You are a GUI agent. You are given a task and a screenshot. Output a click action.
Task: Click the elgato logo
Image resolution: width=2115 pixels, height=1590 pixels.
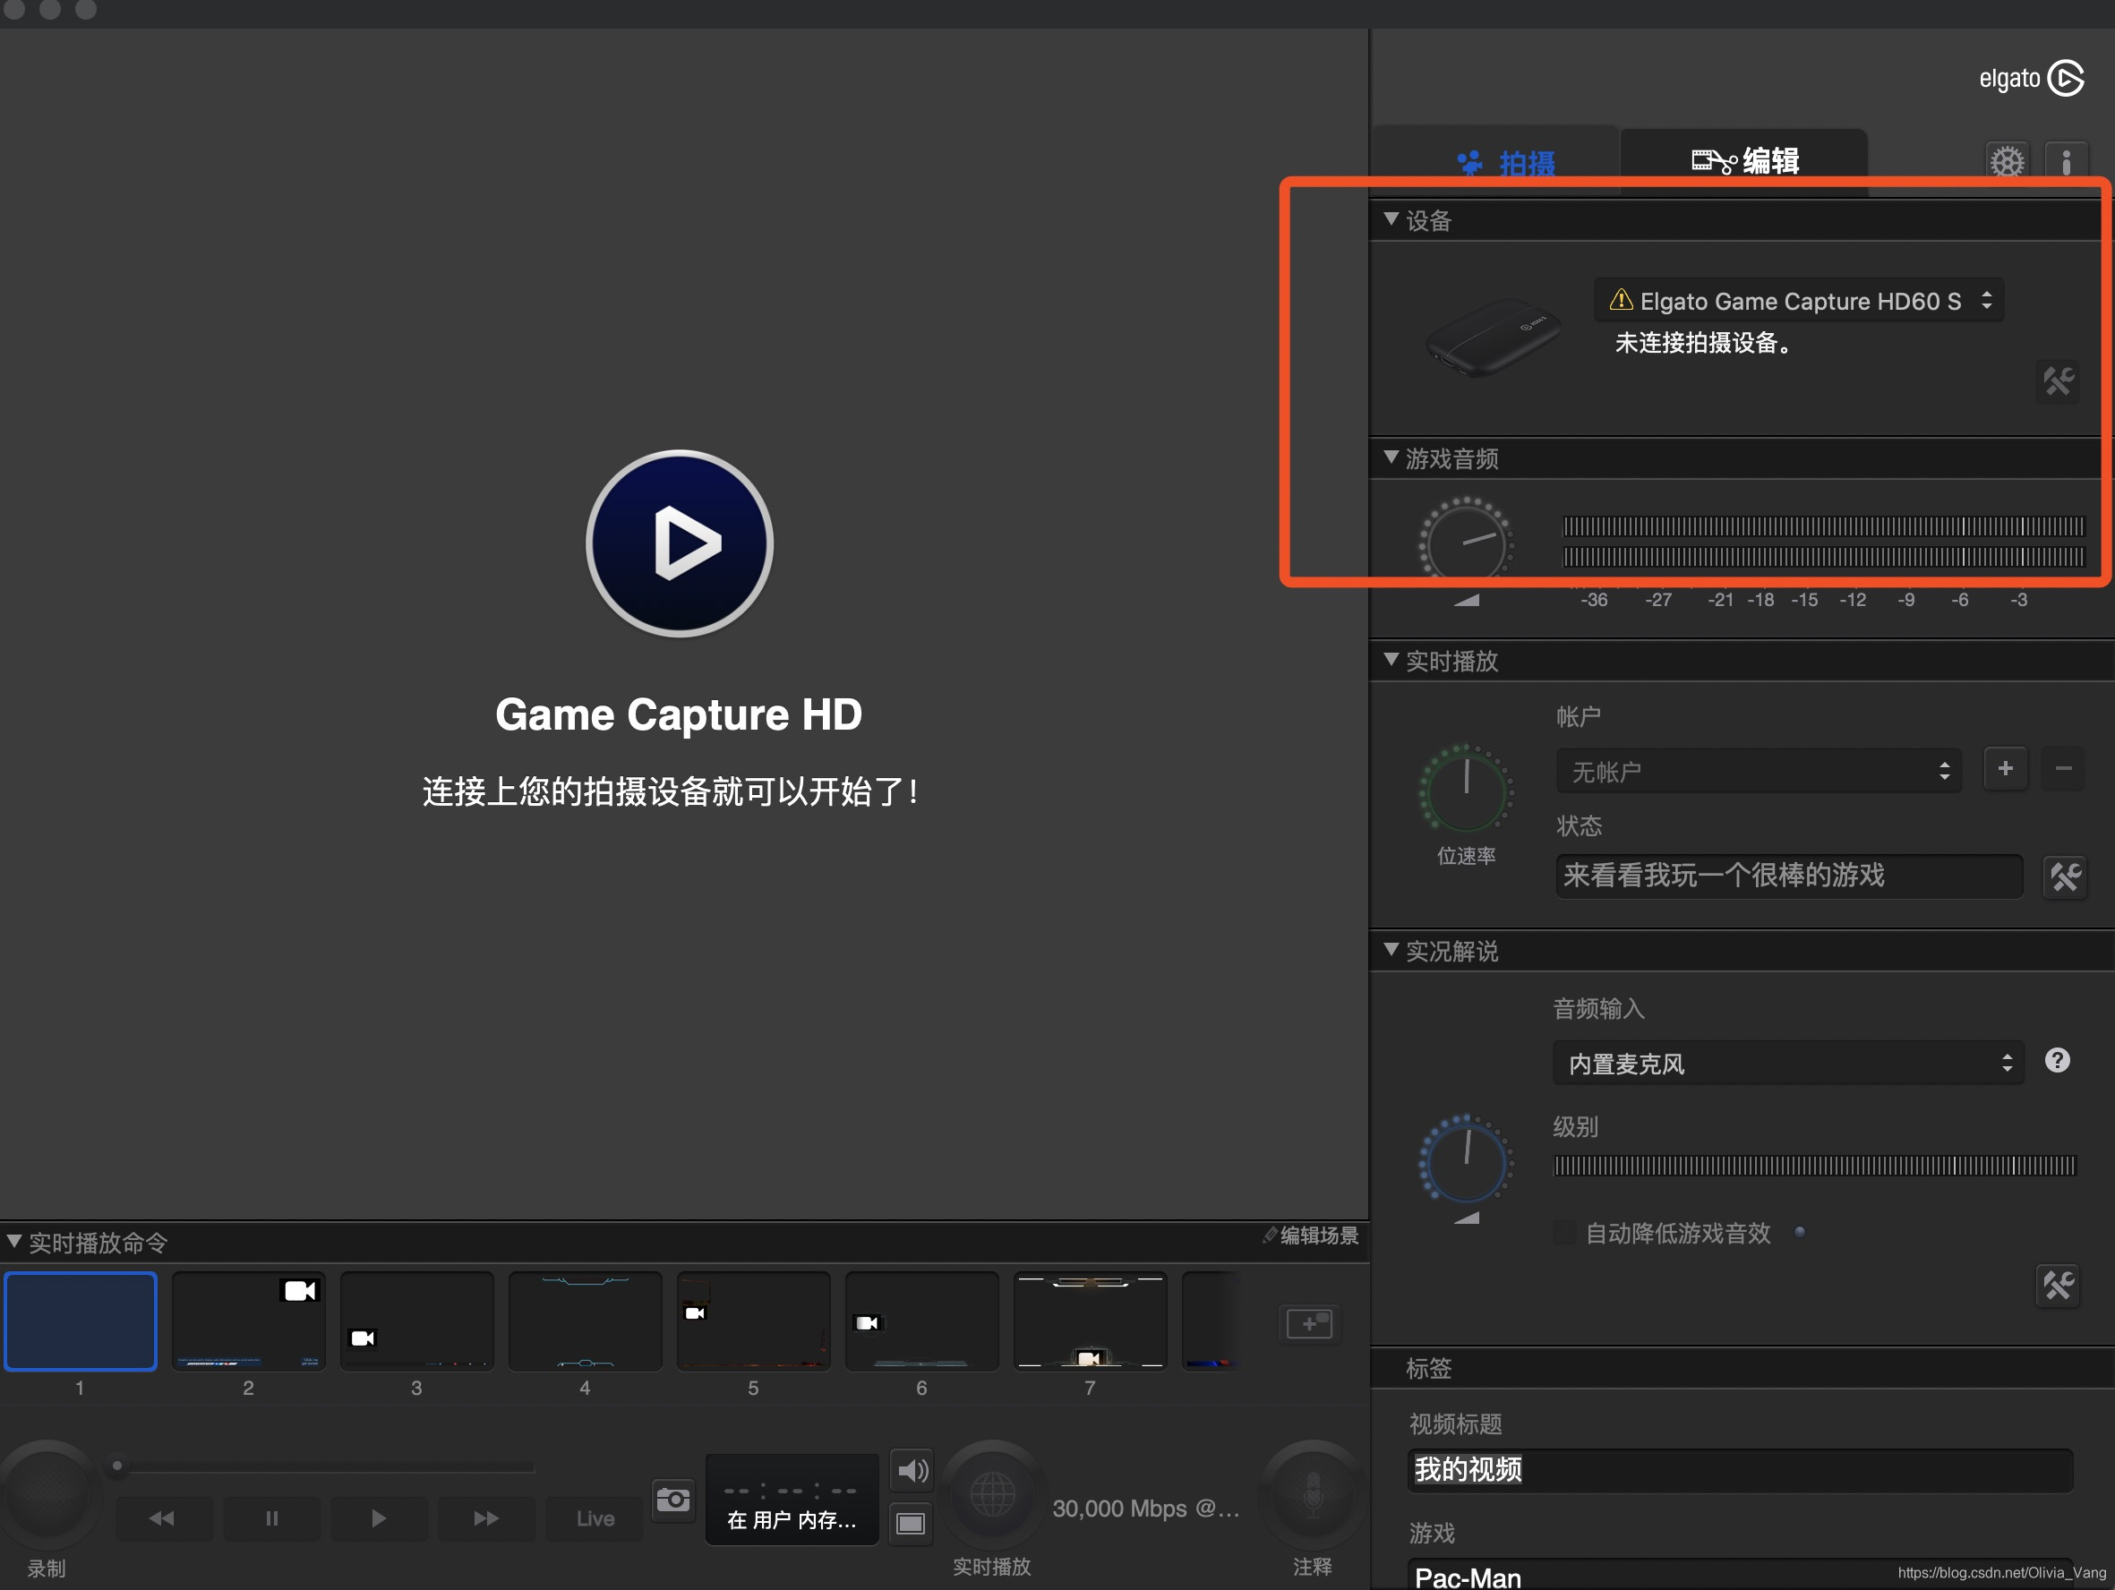pos(2031,79)
